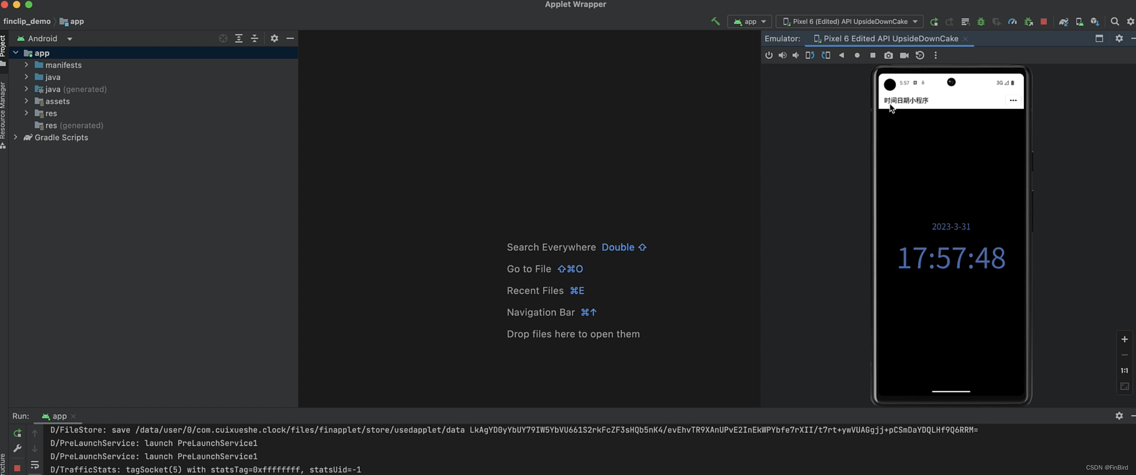The width and height of the screenshot is (1136, 475).
Task: Click Sync Project with Gradle Files icon
Action: [1063, 21]
